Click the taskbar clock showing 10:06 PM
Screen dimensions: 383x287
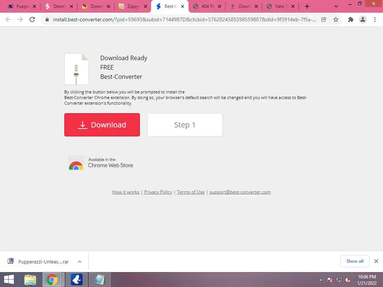pyautogui.click(x=367, y=280)
